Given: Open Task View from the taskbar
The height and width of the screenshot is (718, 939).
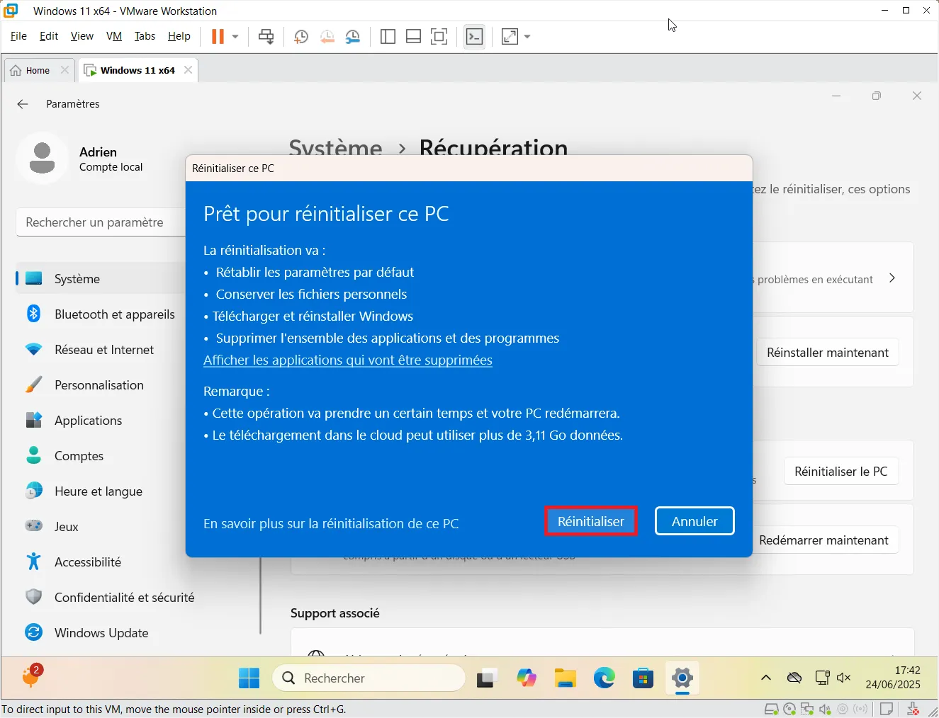Looking at the screenshot, I should click(487, 678).
